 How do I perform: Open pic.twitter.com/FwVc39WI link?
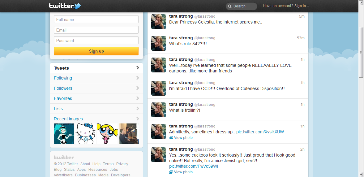(194, 166)
